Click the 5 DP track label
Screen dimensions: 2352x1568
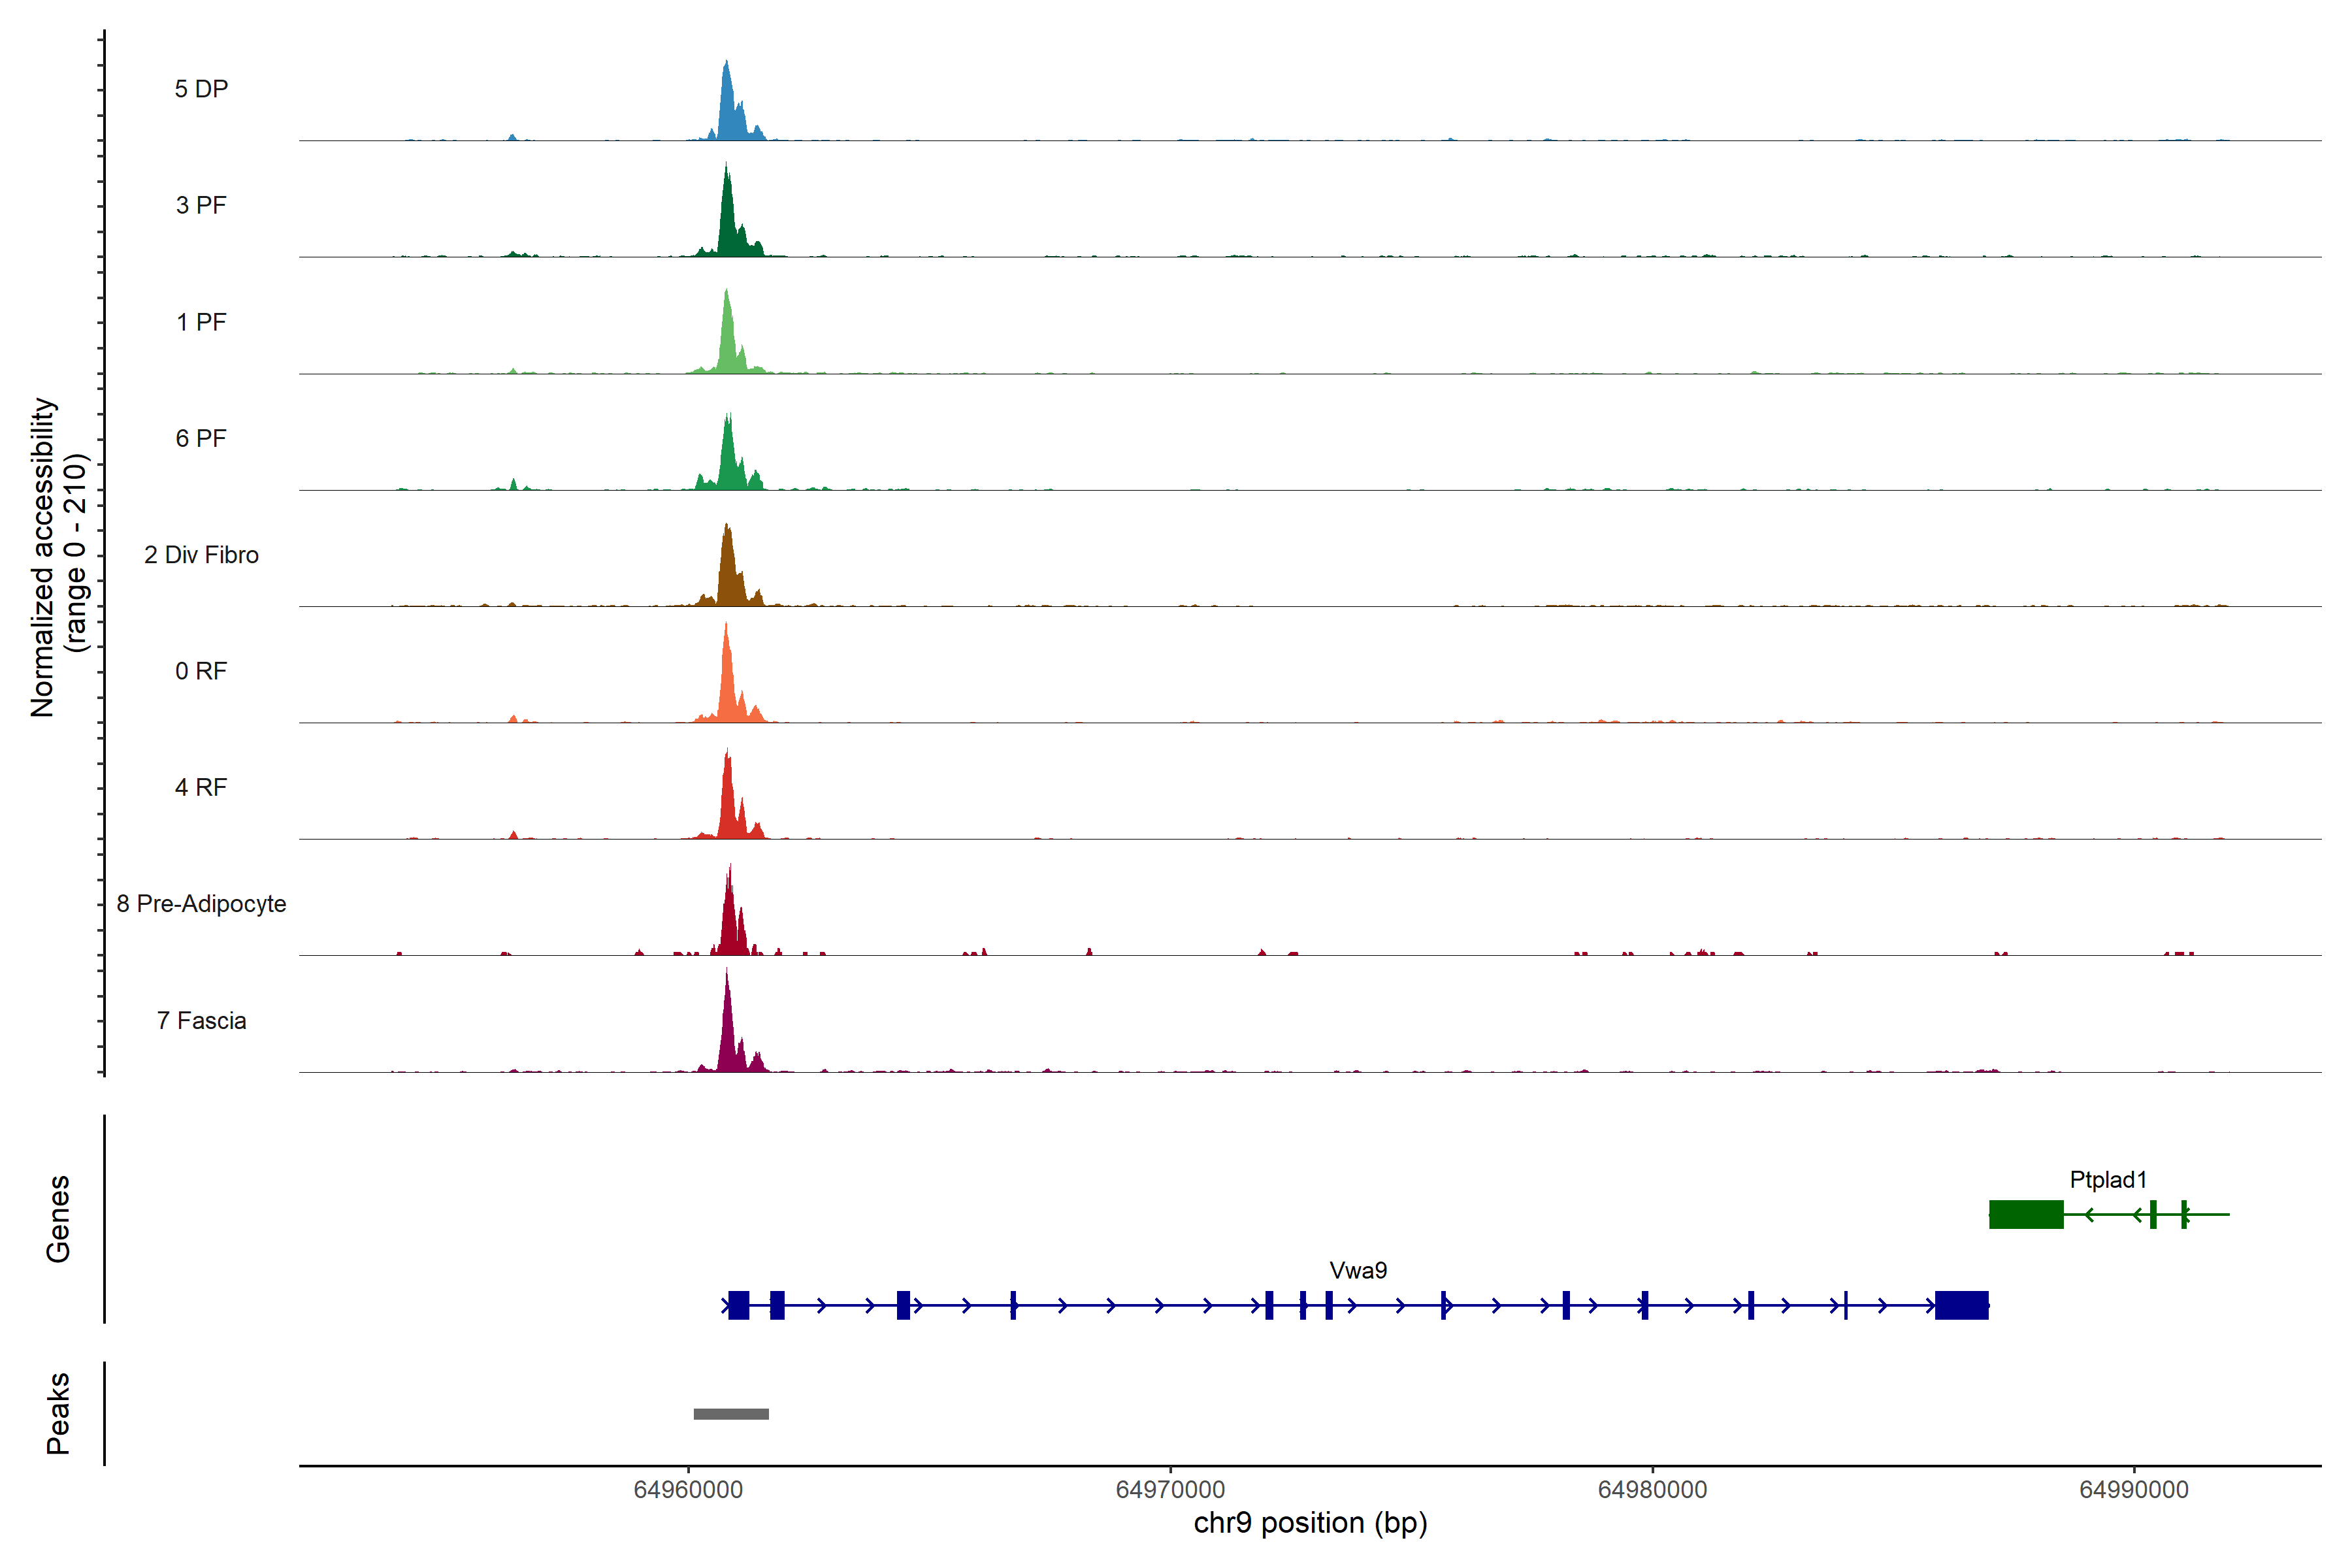pyautogui.click(x=201, y=89)
